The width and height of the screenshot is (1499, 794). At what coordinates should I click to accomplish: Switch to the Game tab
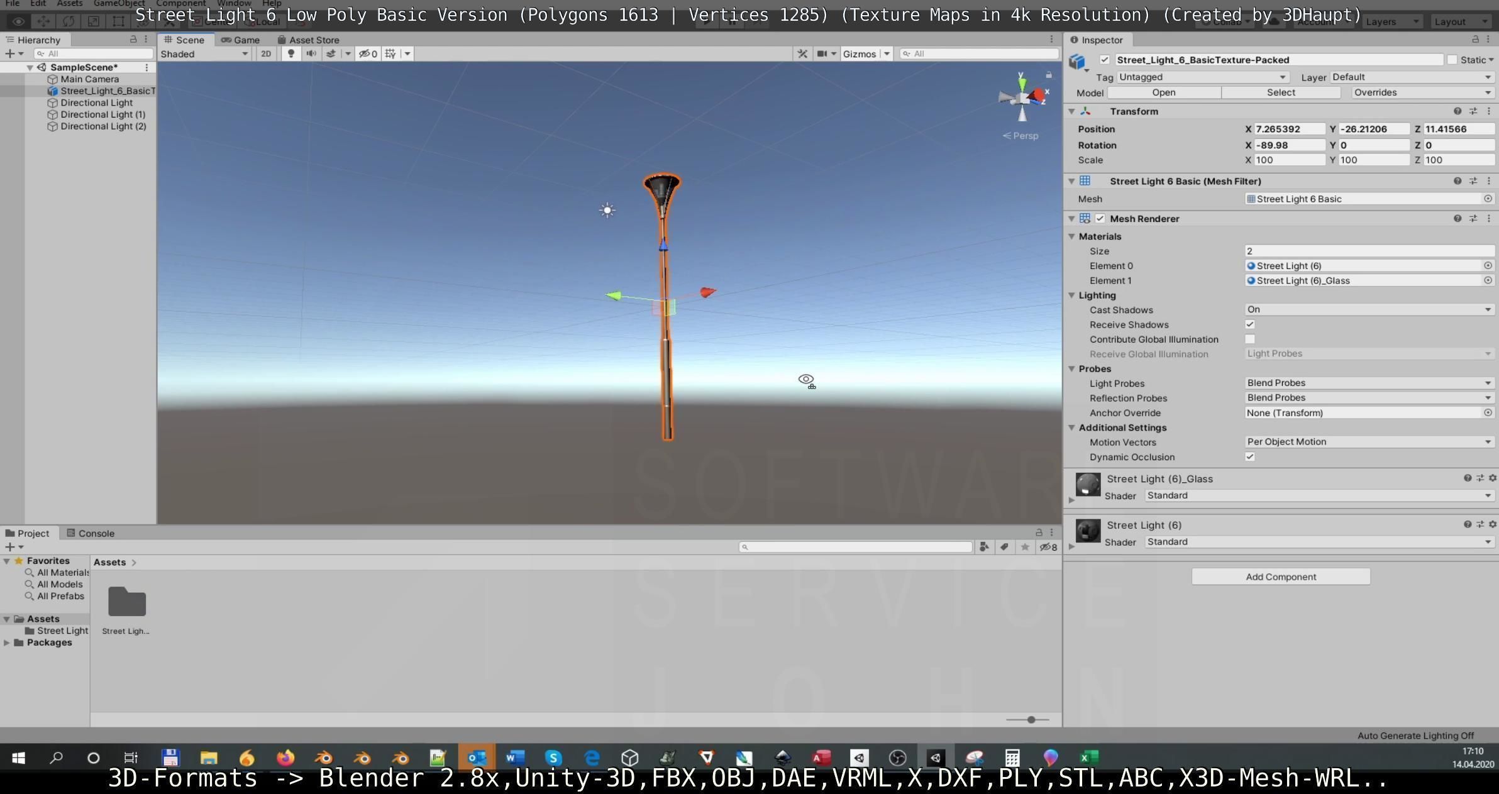(240, 40)
